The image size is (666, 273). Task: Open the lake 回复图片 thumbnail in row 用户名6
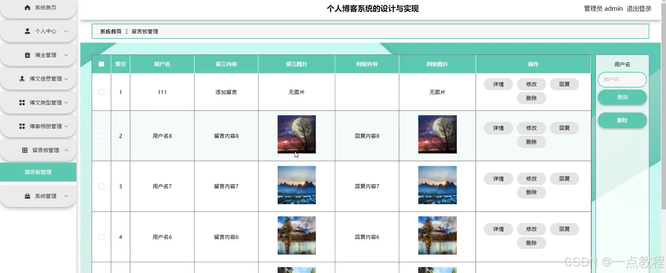click(x=437, y=236)
